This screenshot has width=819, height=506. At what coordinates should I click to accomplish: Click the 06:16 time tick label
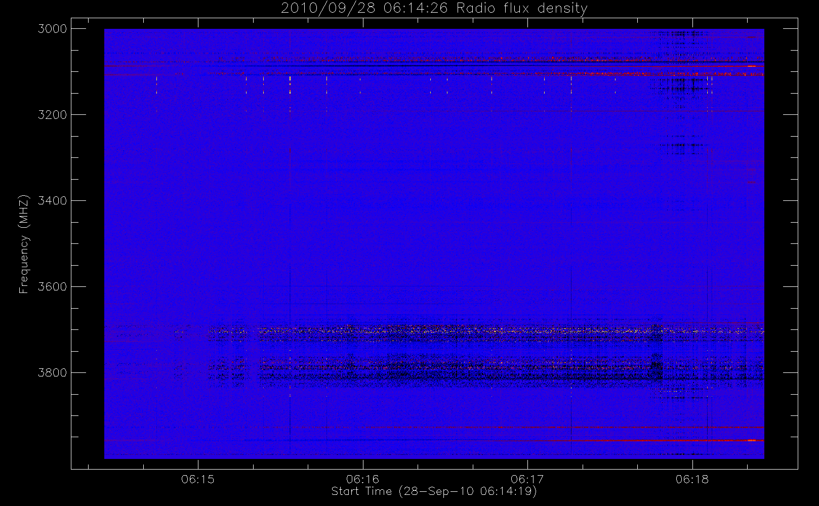click(x=363, y=479)
